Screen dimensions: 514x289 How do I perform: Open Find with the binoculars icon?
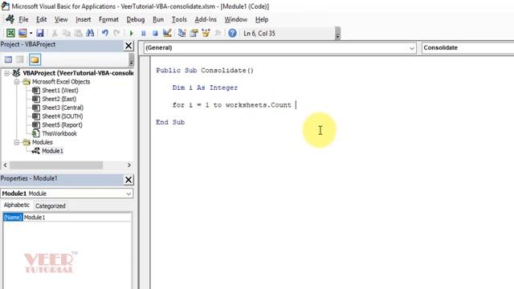[90, 33]
